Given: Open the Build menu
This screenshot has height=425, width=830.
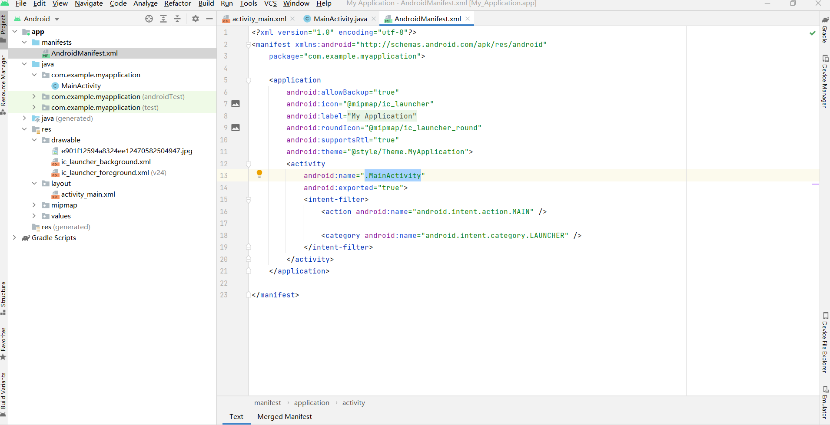Looking at the screenshot, I should (206, 3).
